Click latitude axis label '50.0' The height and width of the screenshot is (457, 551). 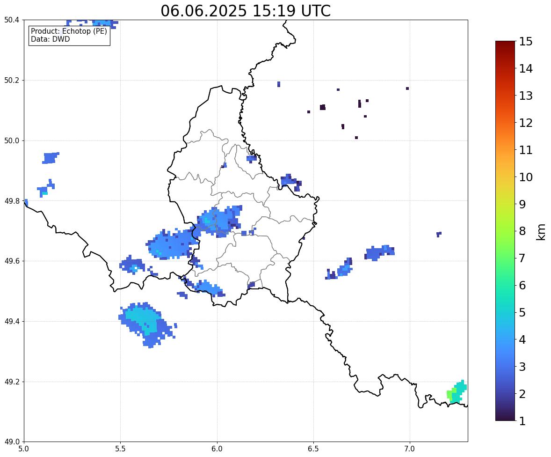pyautogui.click(x=12, y=141)
